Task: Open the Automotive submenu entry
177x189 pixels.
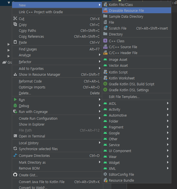Action: click(x=137, y=115)
